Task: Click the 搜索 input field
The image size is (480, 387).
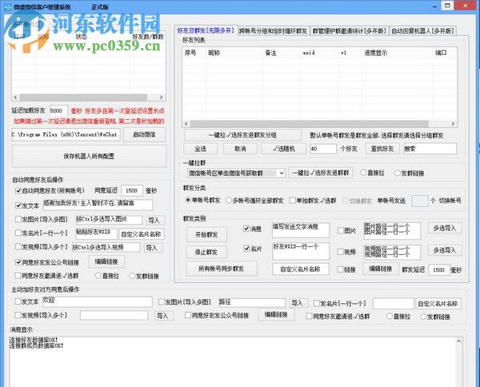Action: pyautogui.click(x=430, y=149)
